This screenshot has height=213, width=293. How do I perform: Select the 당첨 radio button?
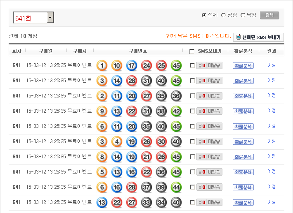pos(224,15)
